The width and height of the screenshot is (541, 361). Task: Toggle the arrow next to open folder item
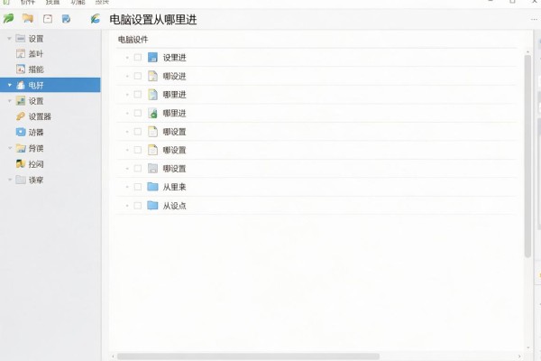10,148
